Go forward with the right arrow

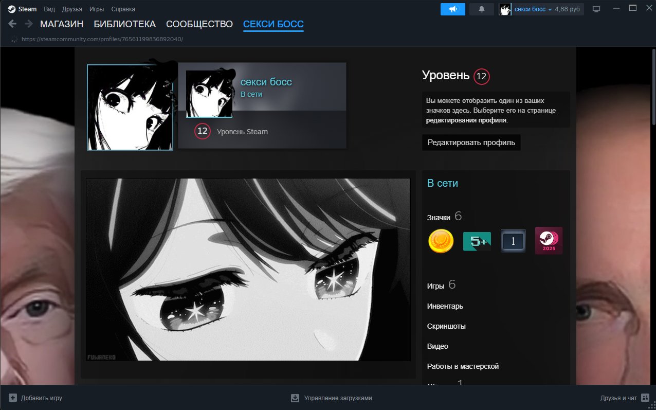tap(29, 24)
